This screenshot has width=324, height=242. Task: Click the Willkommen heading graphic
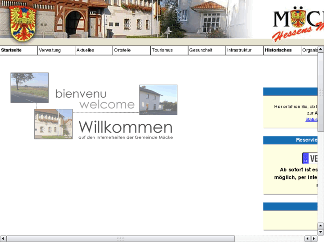tap(125, 127)
